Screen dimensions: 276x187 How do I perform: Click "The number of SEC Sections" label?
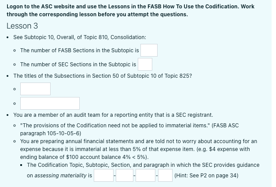pyautogui.click(x=78, y=65)
